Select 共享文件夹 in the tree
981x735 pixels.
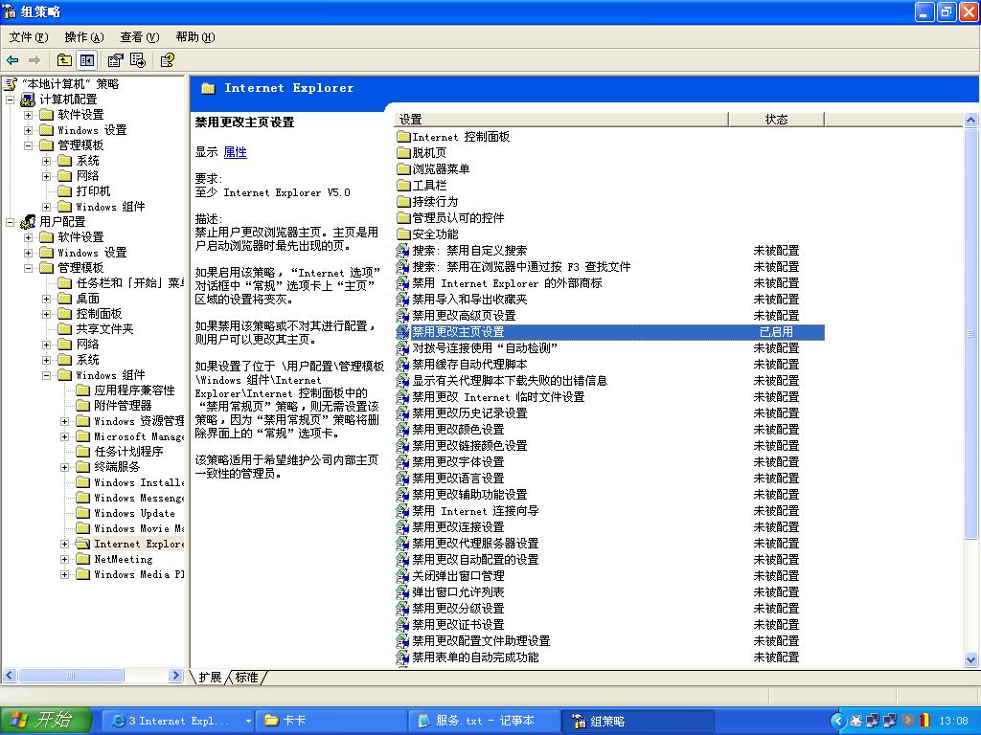[105, 329]
